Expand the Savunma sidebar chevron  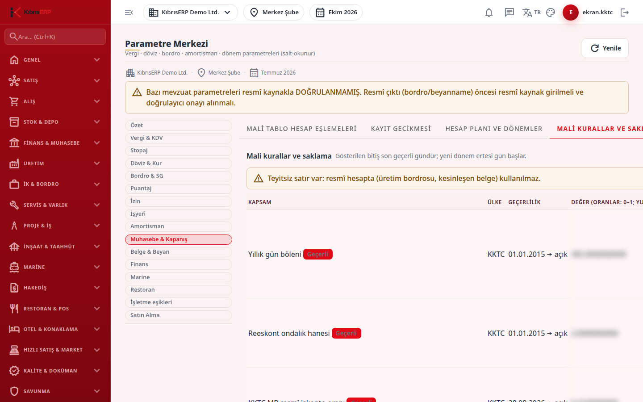click(x=97, y=391)
